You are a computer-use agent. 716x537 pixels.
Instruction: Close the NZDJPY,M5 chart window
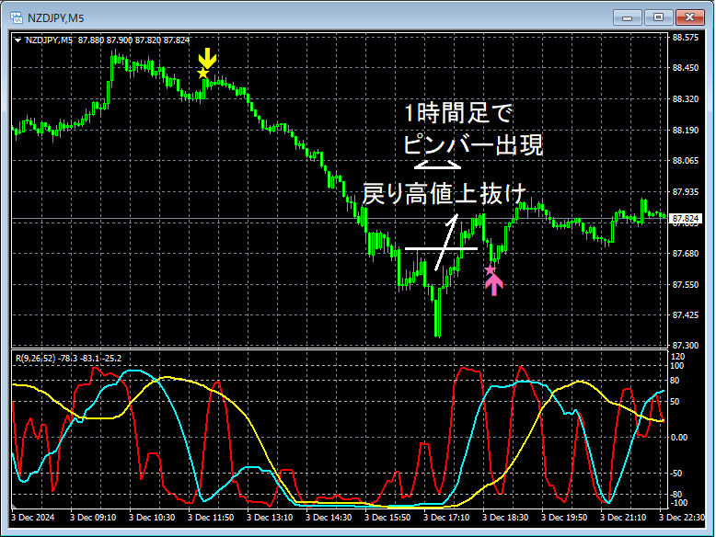click(x=689, y=17)
